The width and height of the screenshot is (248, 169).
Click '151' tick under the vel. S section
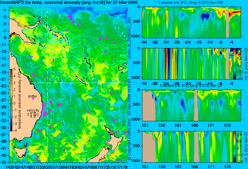(145, 167)
